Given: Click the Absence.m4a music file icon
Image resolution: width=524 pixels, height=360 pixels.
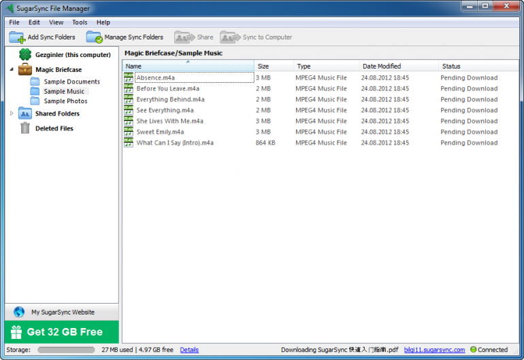Looking at the screenshot, I should coord(129,78).
